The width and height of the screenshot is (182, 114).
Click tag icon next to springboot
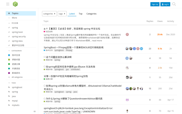(9, 87)
